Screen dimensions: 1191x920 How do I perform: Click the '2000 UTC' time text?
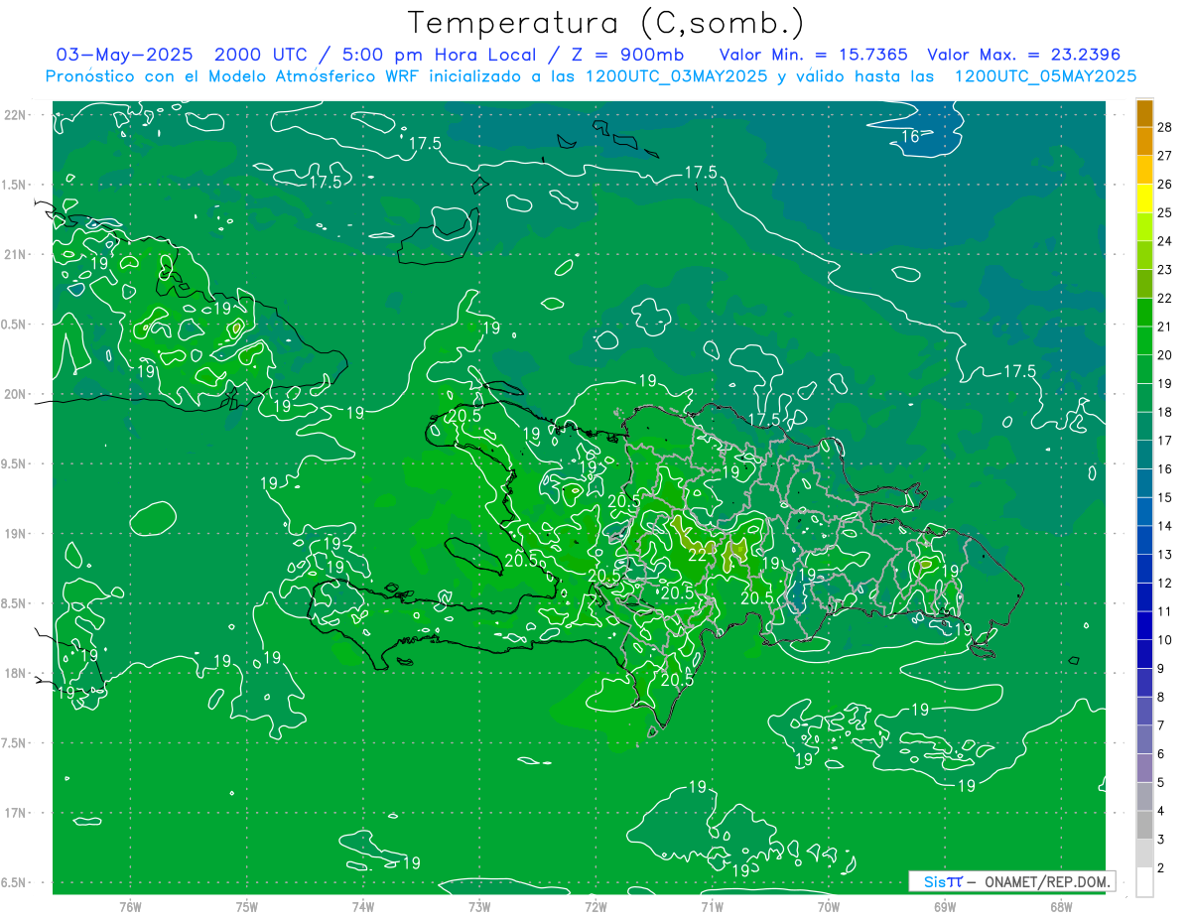pos(262,55)
